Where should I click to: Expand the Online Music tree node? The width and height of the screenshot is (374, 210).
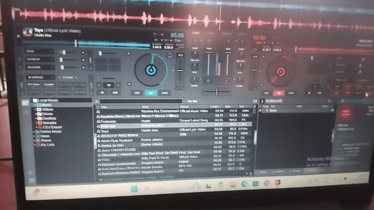pos(34,132)
